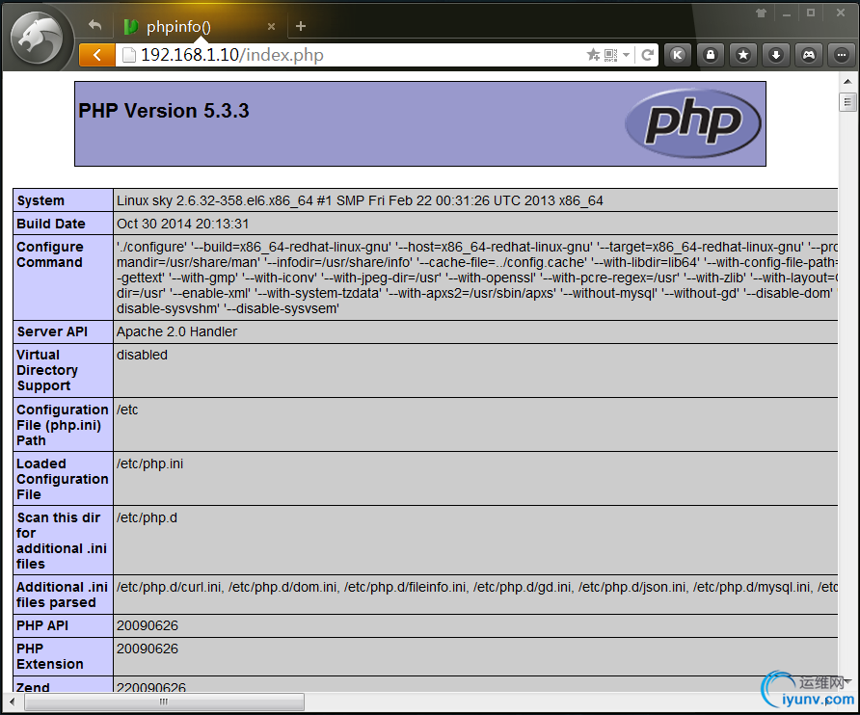Click Configuration File (php.ini) Path label
Viewport: 860px width, 715px height.
coord(63,425)
